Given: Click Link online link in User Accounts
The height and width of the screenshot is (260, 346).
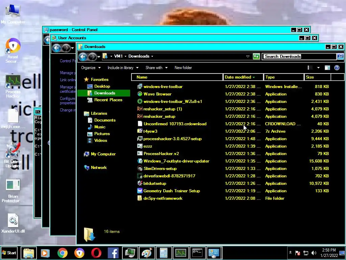Looking at the screenshot, I should pos(68,80).
